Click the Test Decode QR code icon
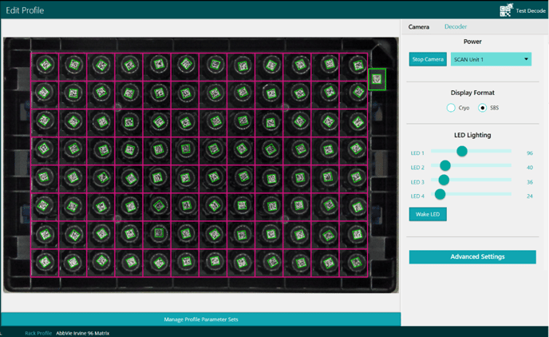Image resolution: width=549 pixels, height=337 pixels. (506, 10)
